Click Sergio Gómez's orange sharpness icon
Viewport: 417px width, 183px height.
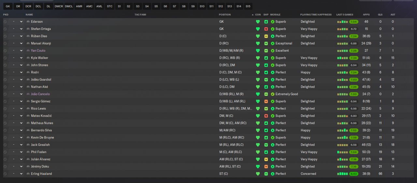click(266, 101)
